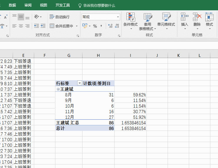Click the Delete cells icon (删除)
This screenshot has height=168, width=218.
[197, 17]
